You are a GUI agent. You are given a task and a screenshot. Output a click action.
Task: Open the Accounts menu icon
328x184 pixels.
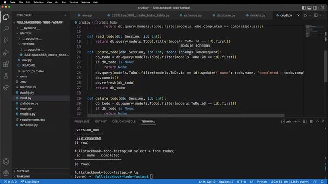coord(6,162)
